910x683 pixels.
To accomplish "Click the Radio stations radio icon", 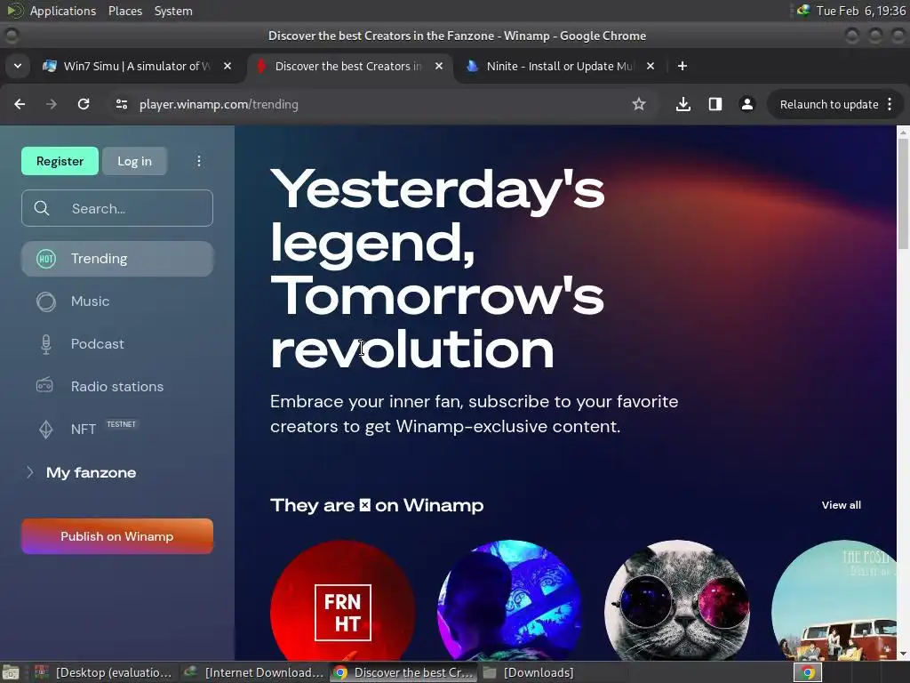I will [x=44, y=385].
